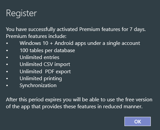Select the 'Windows 10 + Android apps' item
The width and height of the screenshot is (160, 130).
80,43
